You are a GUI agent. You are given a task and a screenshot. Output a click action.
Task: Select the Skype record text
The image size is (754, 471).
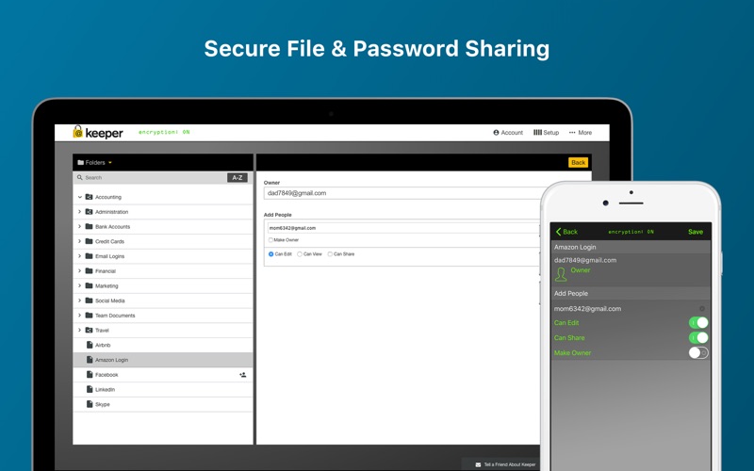click(103, 405)
